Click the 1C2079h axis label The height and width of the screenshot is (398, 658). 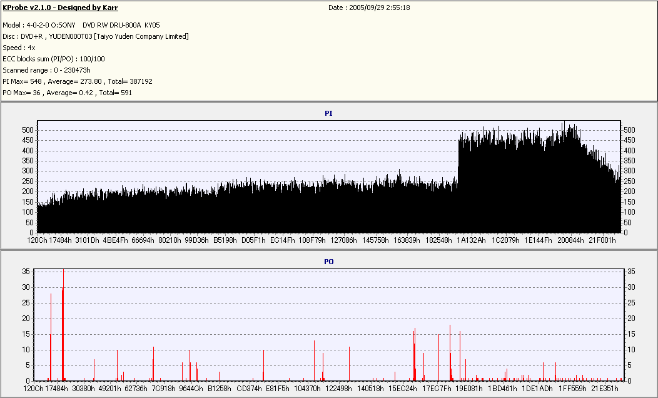[x=505, y=240]
